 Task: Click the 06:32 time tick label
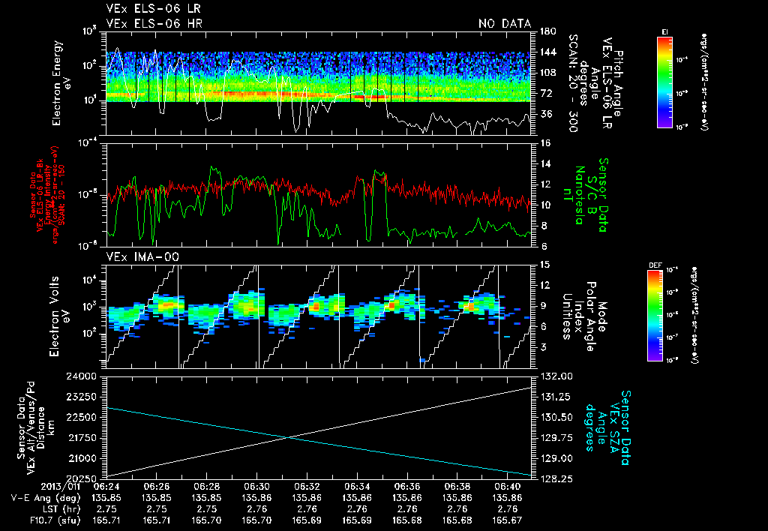tap(307, 487)
